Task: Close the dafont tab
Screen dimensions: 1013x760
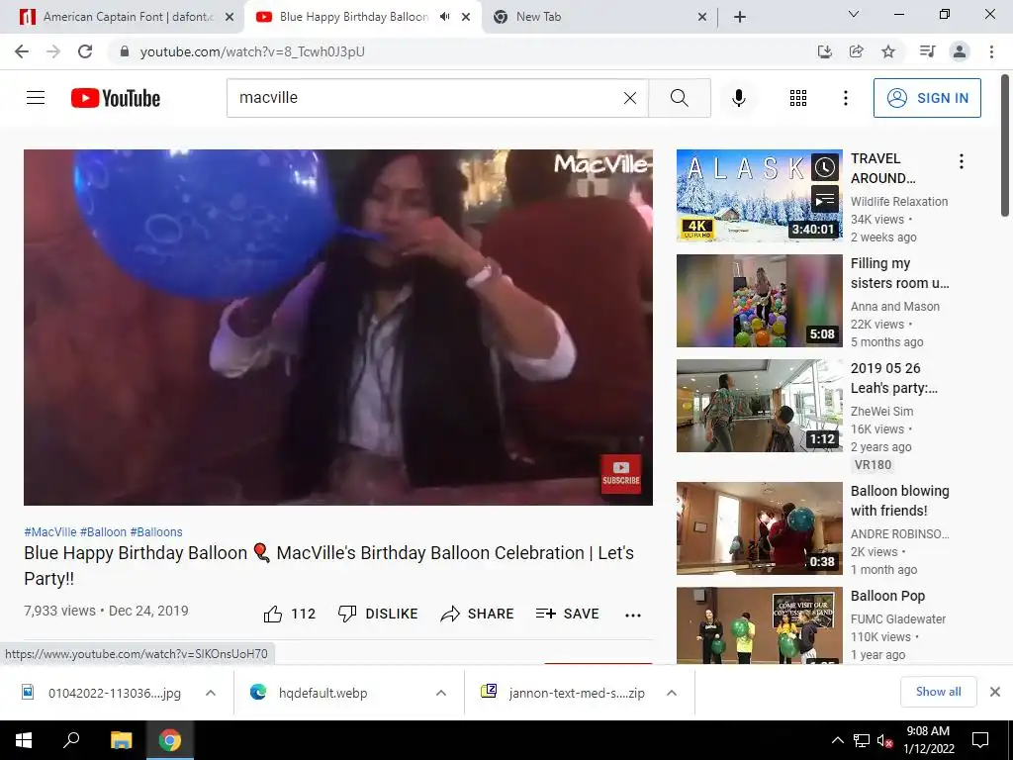Action: [230, 17]
